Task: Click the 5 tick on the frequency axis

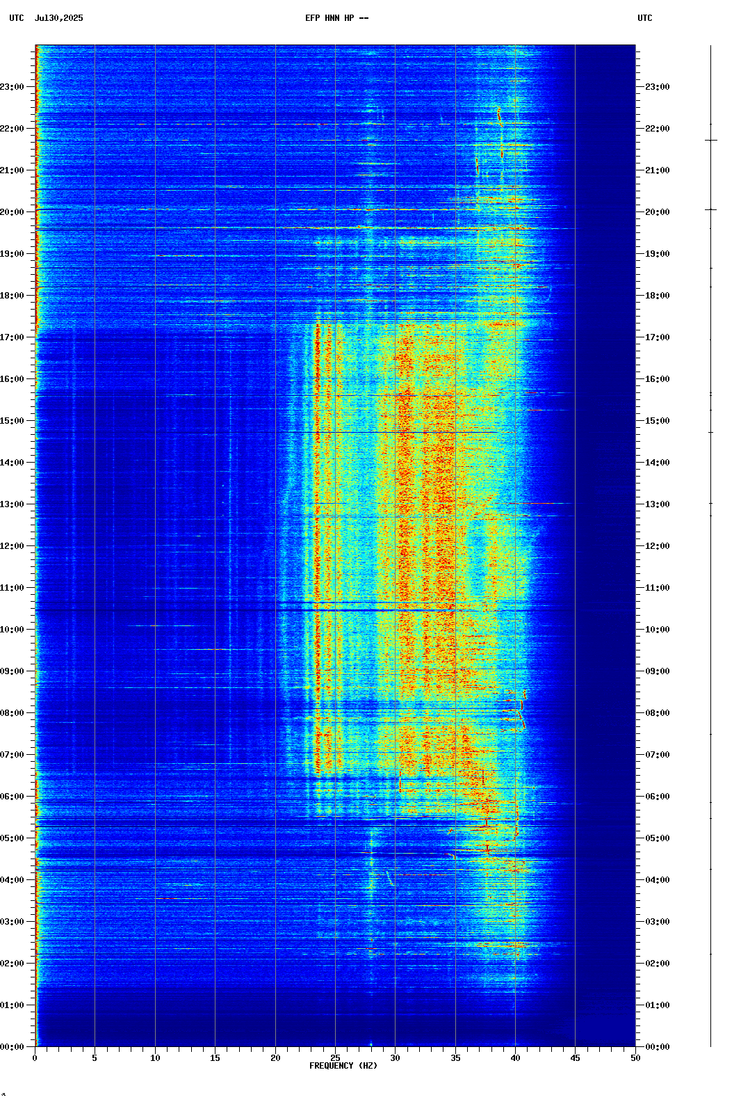Action: (95, 1058)
